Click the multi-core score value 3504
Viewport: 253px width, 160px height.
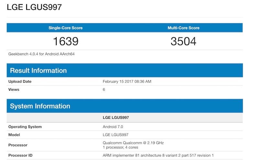pyautogui.click(x=183, y=41)
